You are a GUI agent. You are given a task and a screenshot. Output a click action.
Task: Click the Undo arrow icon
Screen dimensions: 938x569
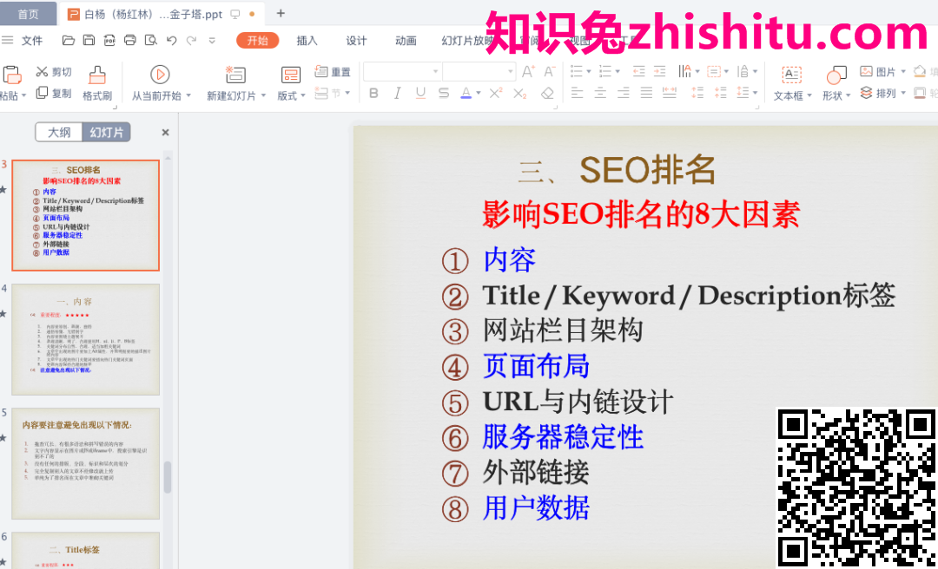coord(172,41)
